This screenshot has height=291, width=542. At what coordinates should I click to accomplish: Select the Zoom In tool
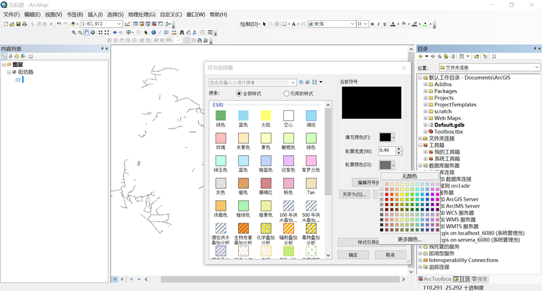tap(74, 32)
